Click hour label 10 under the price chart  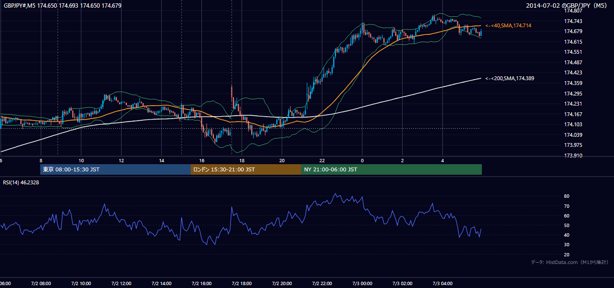point(81,160)
